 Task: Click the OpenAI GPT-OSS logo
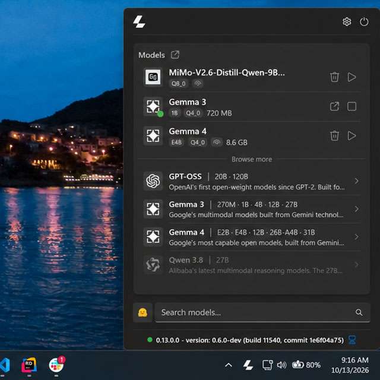point(153,180)
